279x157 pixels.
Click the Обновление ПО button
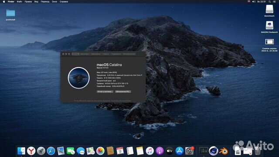pyautogui.click(x=123, y=92)
